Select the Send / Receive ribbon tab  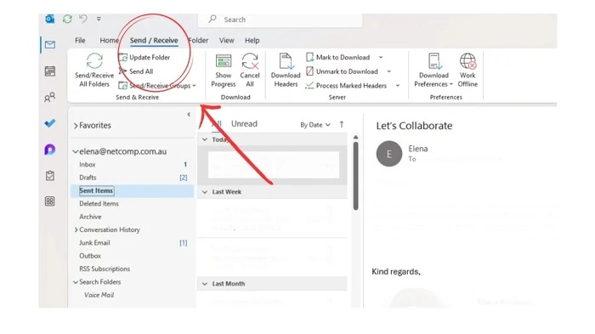click(x=154, y=40)
